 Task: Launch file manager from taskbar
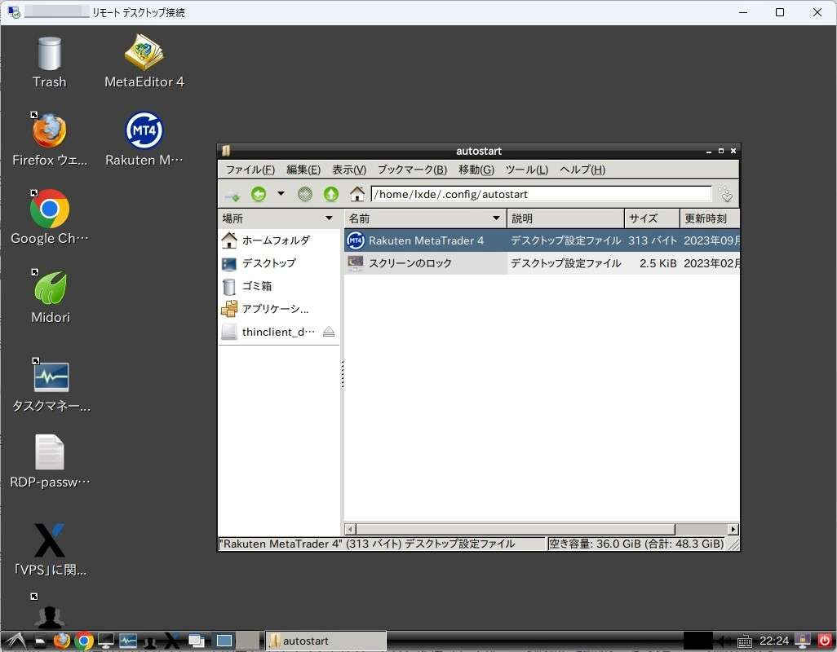(x=40, y=641)
